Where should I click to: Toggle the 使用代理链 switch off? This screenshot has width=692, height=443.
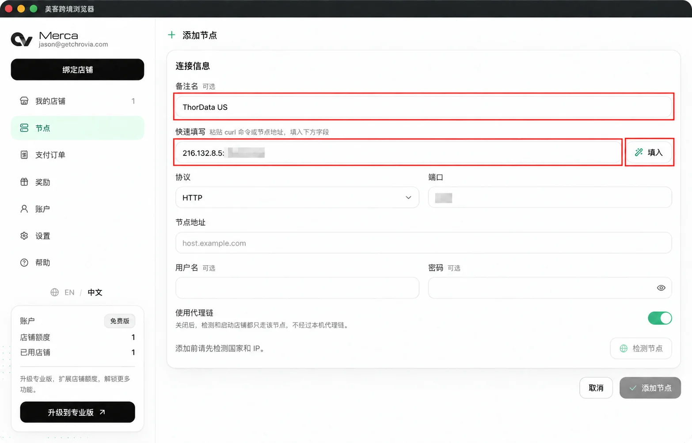660,318
